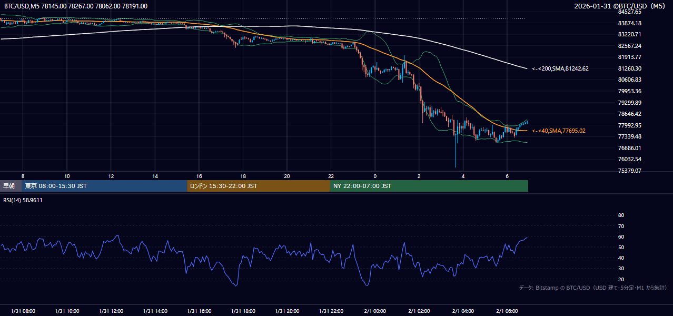
Task: Click the bottom time label 1/31 14:00
Action: coord(155,311)
